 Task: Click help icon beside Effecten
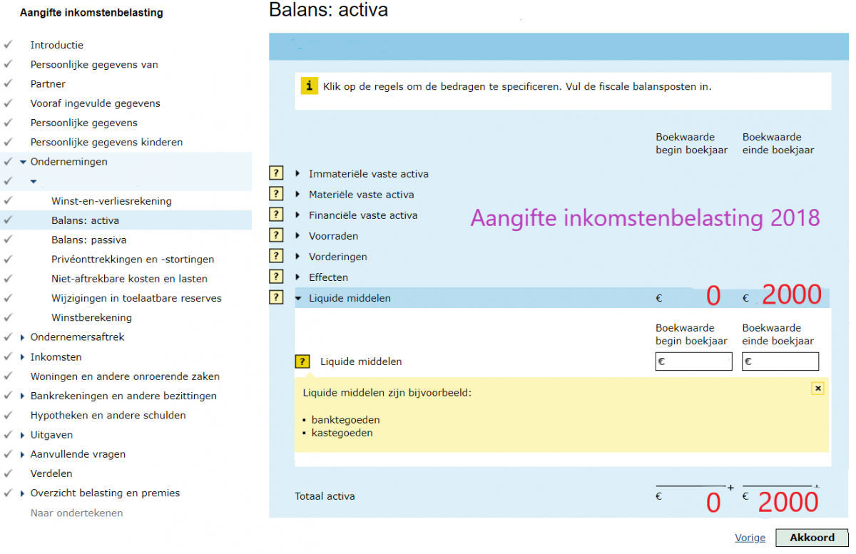(x=276, y=277)
